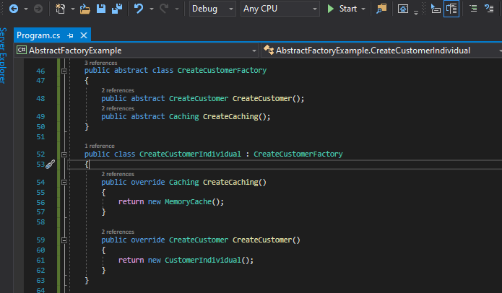Navigate forward with the forward arrow

tap(38, 9)
